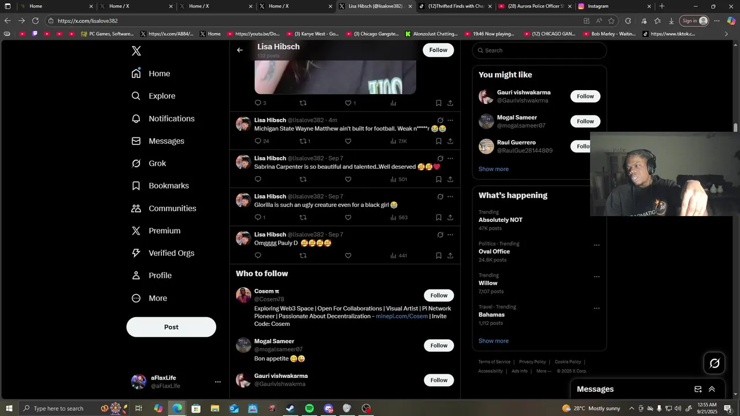Open more options on the Michigan State post
The height and width of the screenshot is (416, 740).
coord(450,120)
